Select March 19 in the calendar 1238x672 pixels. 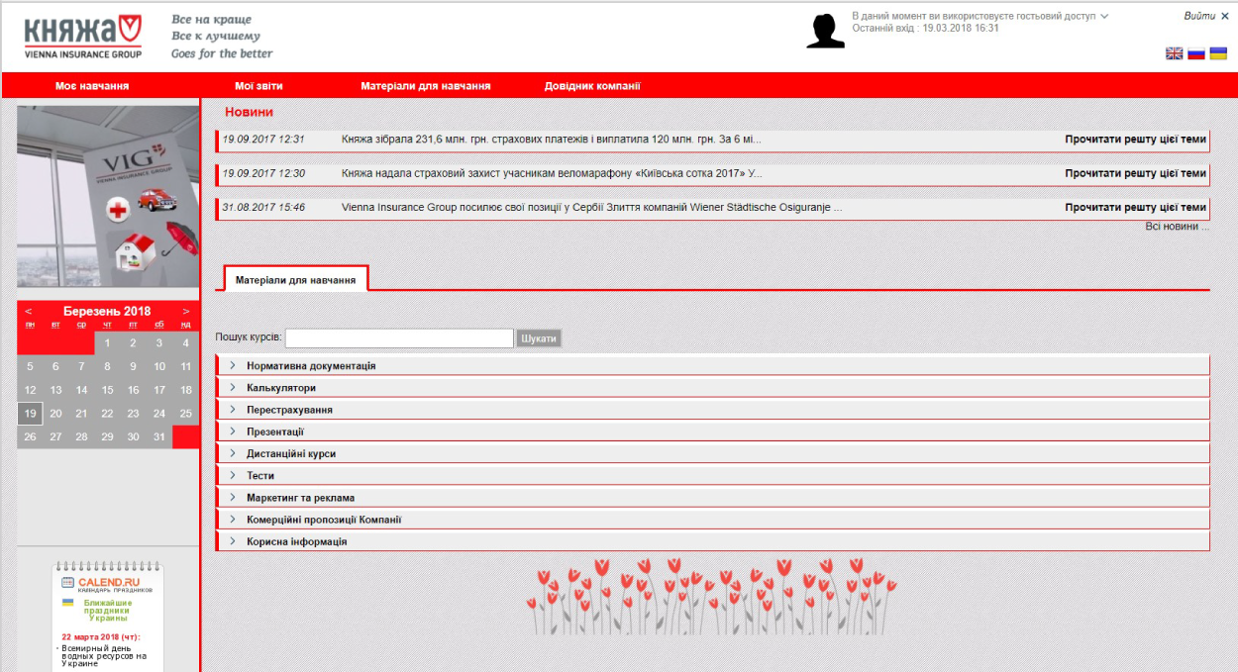pos(30,414)
